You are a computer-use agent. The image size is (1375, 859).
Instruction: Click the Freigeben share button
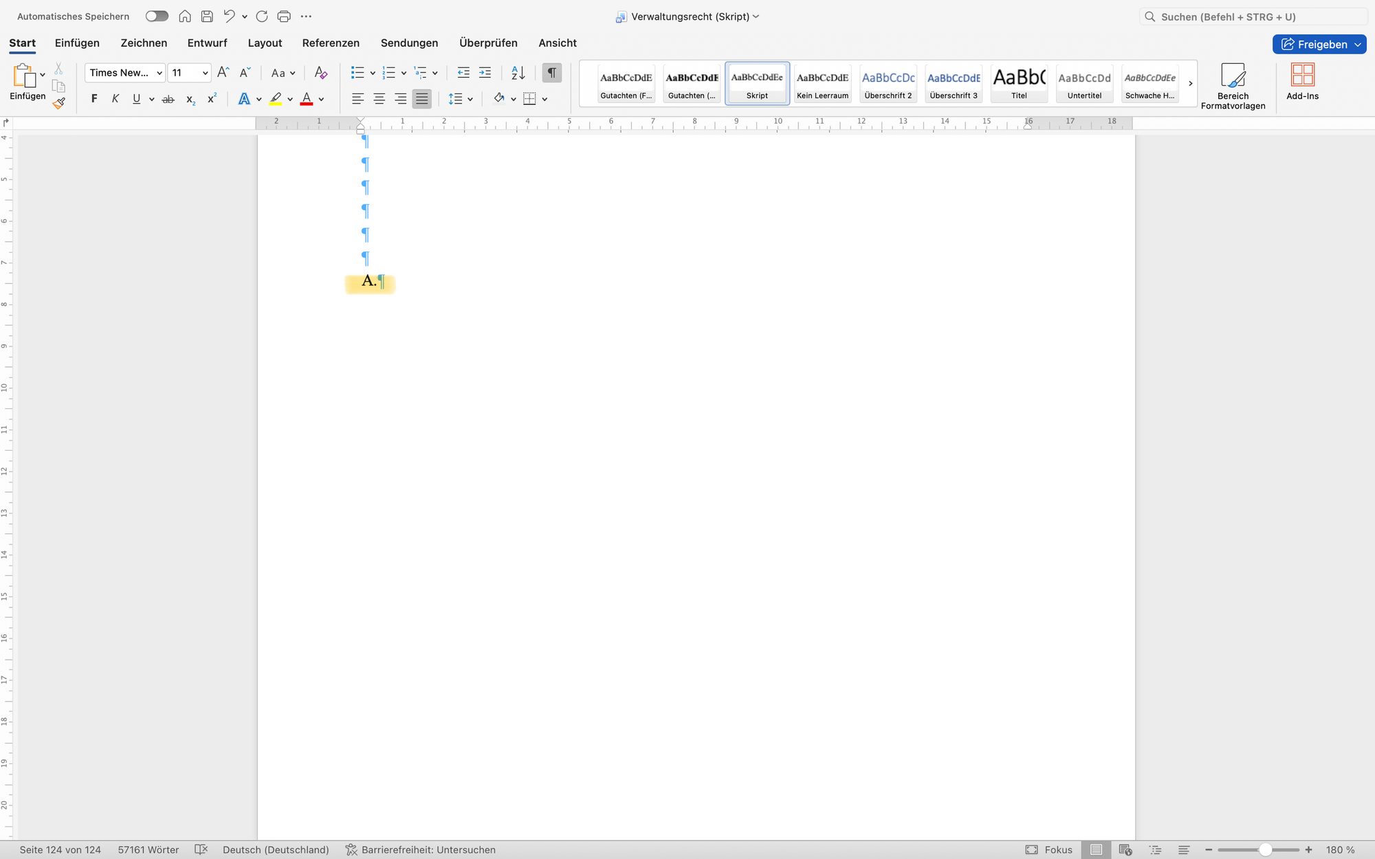click(x=1314, y=44)
